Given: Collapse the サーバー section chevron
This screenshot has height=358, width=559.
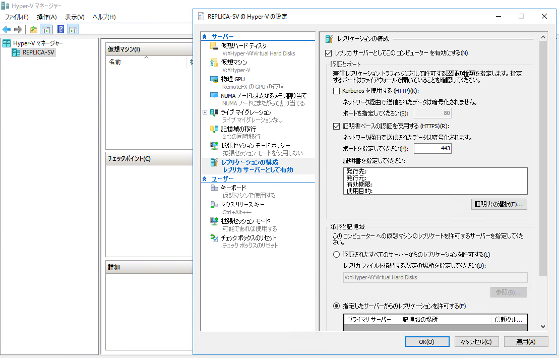Looking at the screenshot, I should [204, 37].
